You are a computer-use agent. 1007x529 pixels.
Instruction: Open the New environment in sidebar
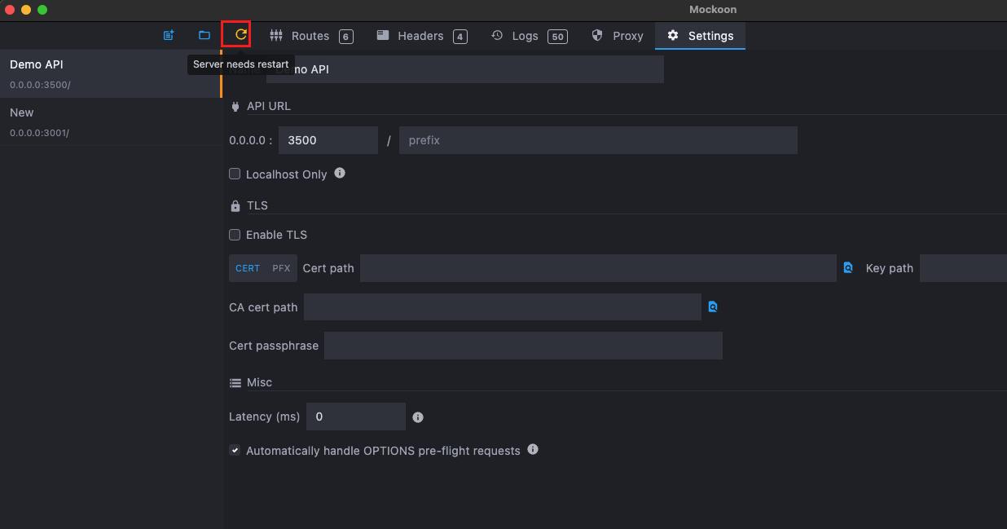[x=110, y=121]
